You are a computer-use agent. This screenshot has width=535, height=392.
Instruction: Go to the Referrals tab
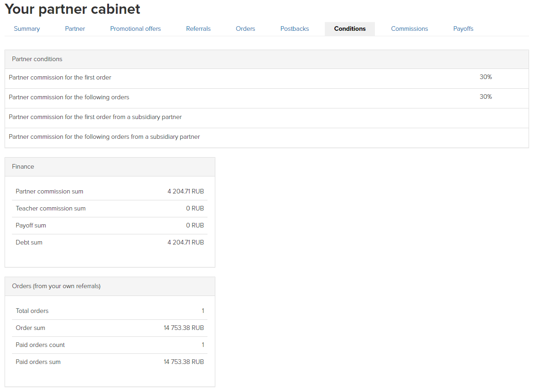point(198,29)
